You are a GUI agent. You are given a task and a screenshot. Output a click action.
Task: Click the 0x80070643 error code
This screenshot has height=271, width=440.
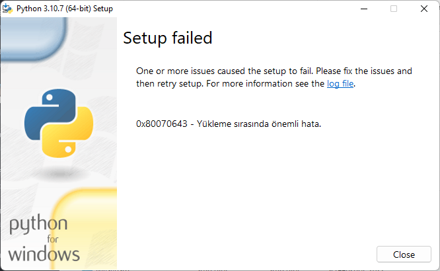[x=161, y=124]
